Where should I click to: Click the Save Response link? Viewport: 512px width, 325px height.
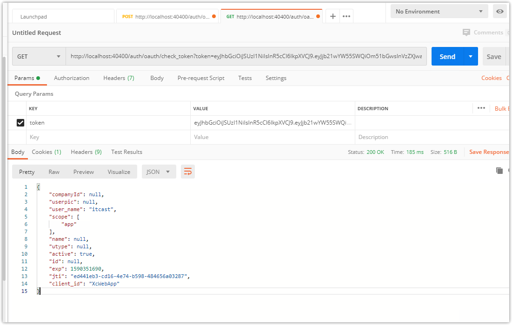coord(489,152)
